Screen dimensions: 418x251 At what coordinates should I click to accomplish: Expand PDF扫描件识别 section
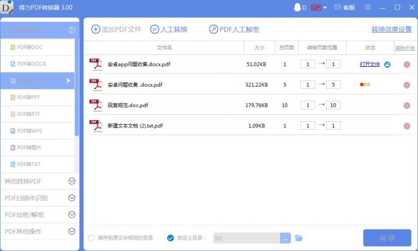[x=72, y=198]
